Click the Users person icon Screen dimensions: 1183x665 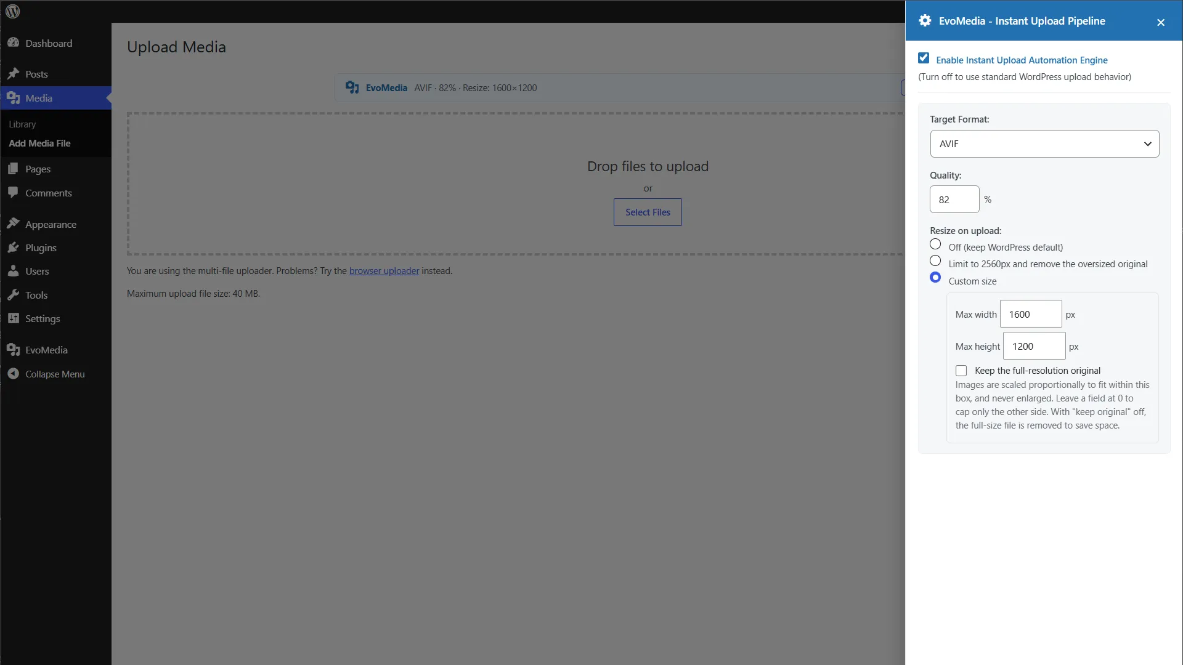[x=13, y=271]
